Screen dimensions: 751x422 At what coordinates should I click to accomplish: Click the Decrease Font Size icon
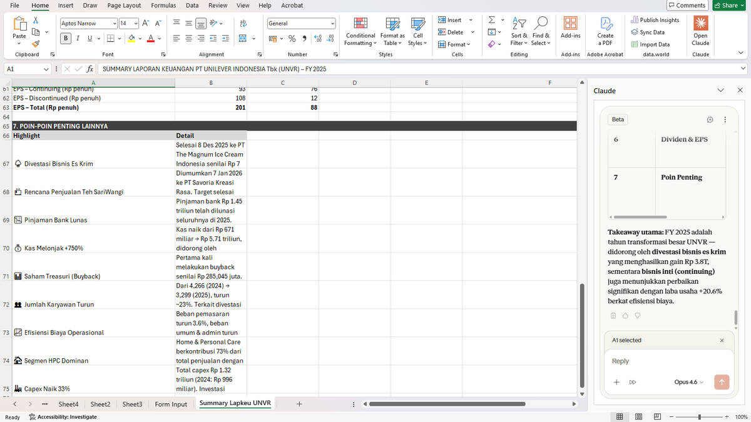coord(158,23)
